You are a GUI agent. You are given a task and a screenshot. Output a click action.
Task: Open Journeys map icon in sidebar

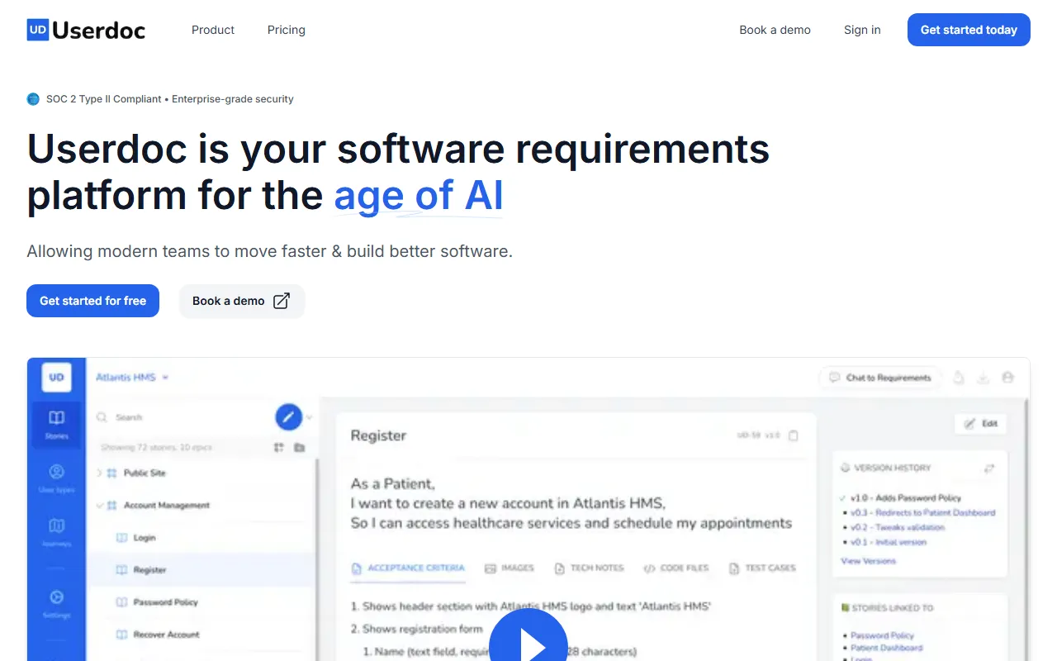coord(56,532)
